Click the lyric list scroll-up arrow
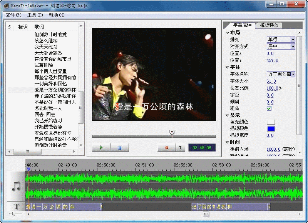The width and height of the screenshot is (308, 223). [81, 26]
